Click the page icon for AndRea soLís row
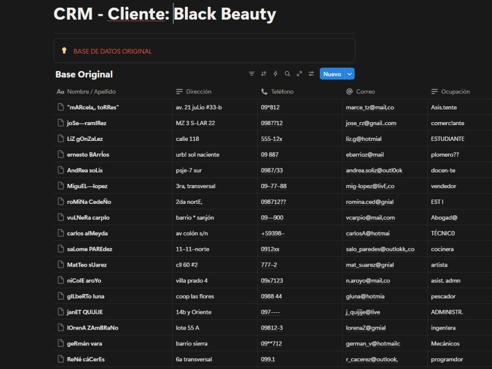Viewport: 492px width, 369px height. coord(61,170)
